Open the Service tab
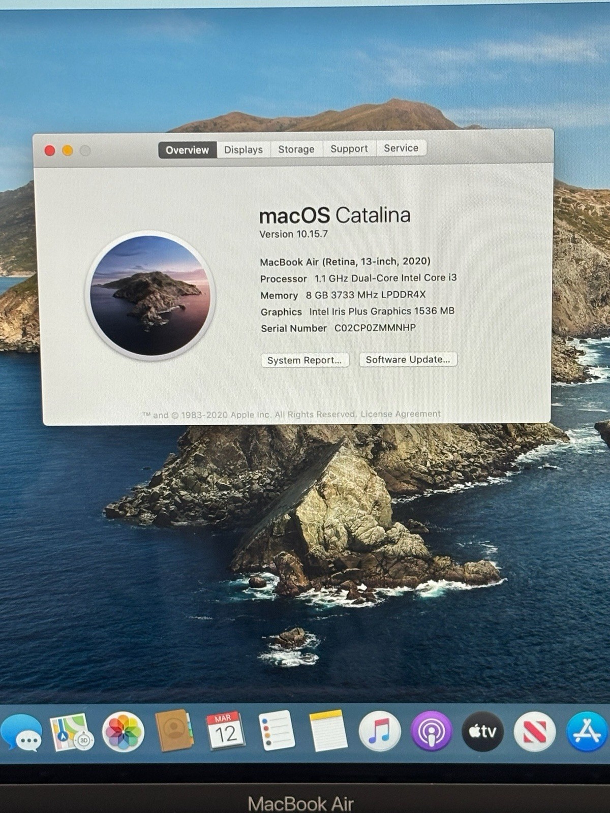Screen dimensions: 610x813 (x=401, y=148)
